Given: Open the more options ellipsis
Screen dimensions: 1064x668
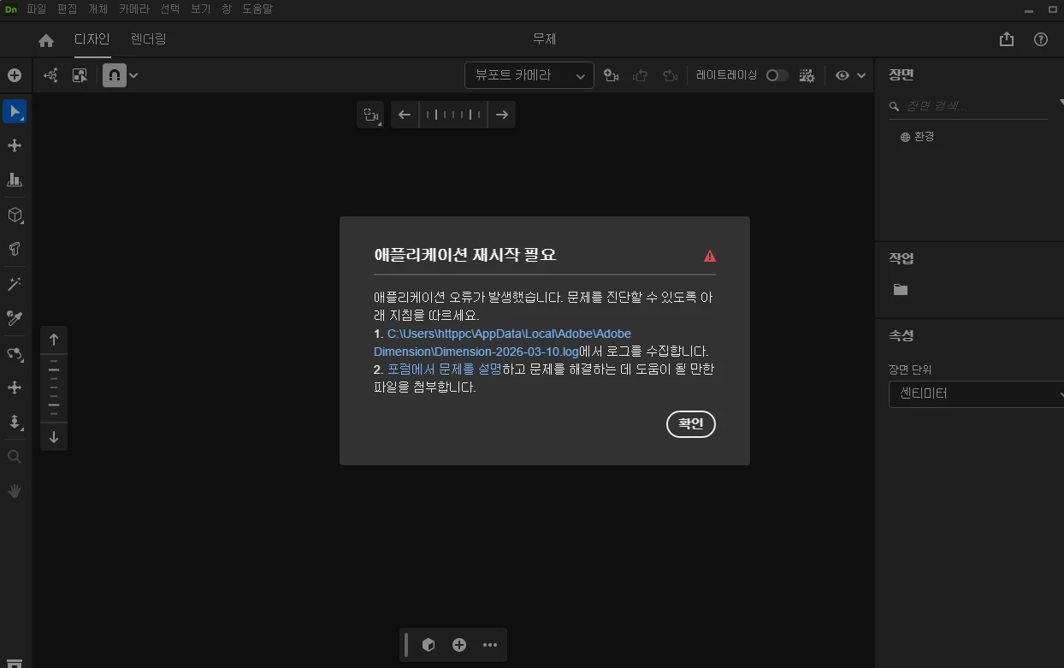Looking at the screenshot, I should pos(490,645).
